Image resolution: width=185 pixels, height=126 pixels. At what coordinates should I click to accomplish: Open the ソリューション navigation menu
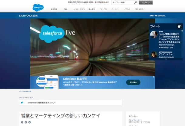pyautogui.click(x=79, y=9)
